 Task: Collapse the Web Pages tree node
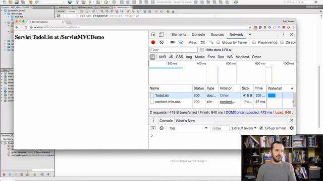coord(6,14)
